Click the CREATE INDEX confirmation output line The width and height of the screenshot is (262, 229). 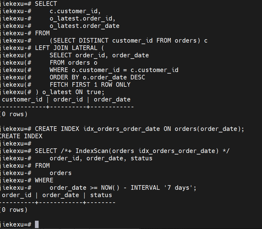(x=21, y=136)
